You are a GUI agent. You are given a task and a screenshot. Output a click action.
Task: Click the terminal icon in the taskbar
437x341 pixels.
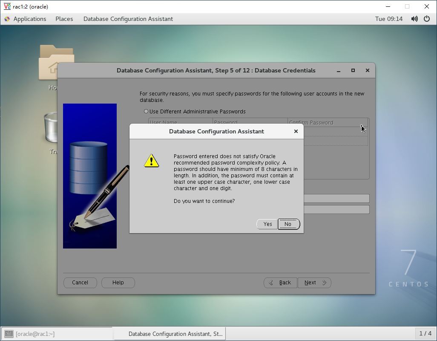tap(9, 334)
